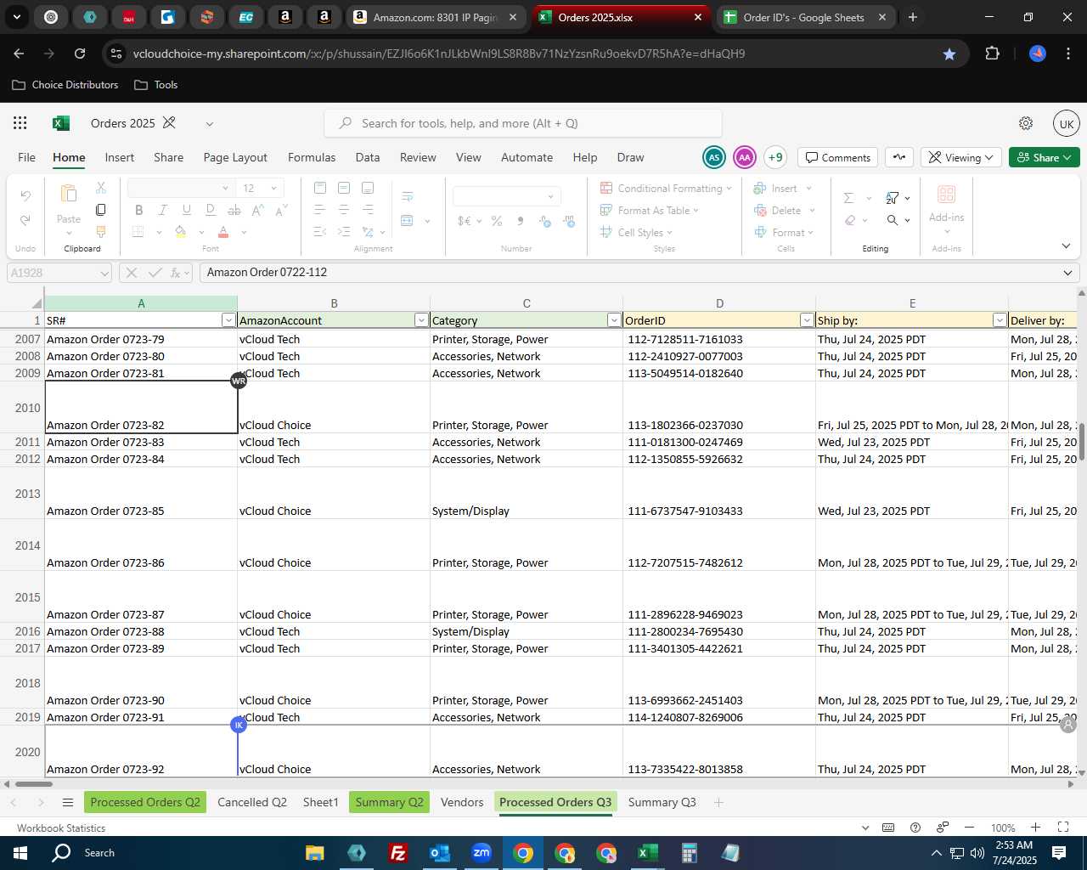
Task: Click the green Share button
Action: pyautogui.click(x=1044, y=157)
